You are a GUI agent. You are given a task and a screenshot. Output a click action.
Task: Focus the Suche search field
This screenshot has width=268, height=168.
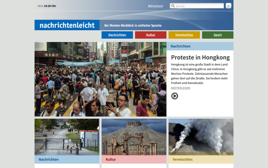(197, 6)
